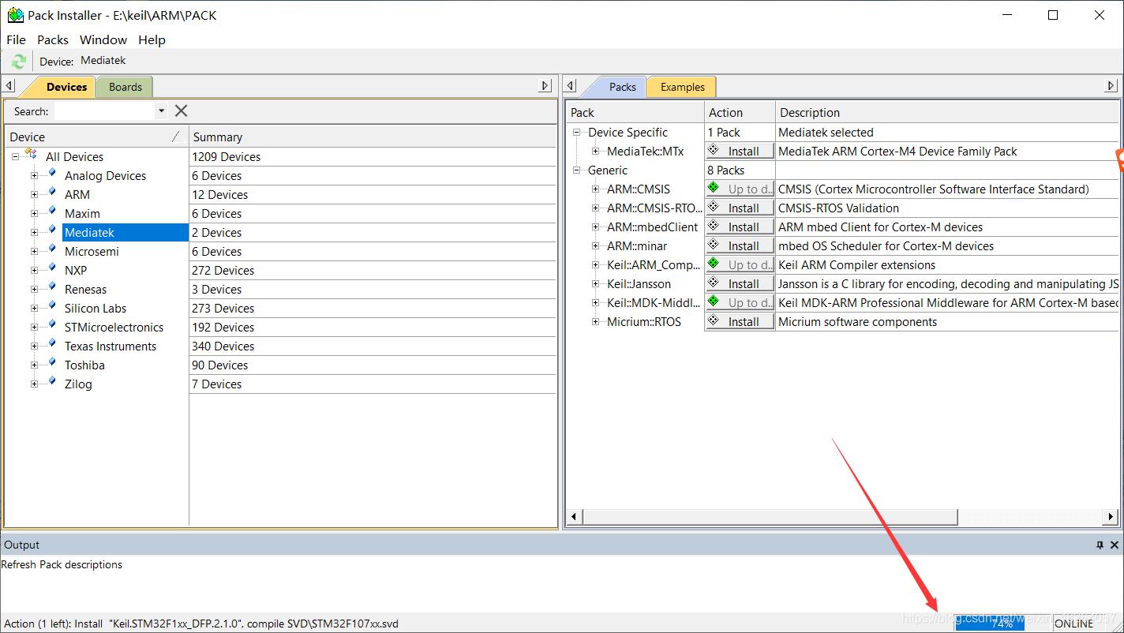Click the chip icon beside Renesas

(51, 288)
